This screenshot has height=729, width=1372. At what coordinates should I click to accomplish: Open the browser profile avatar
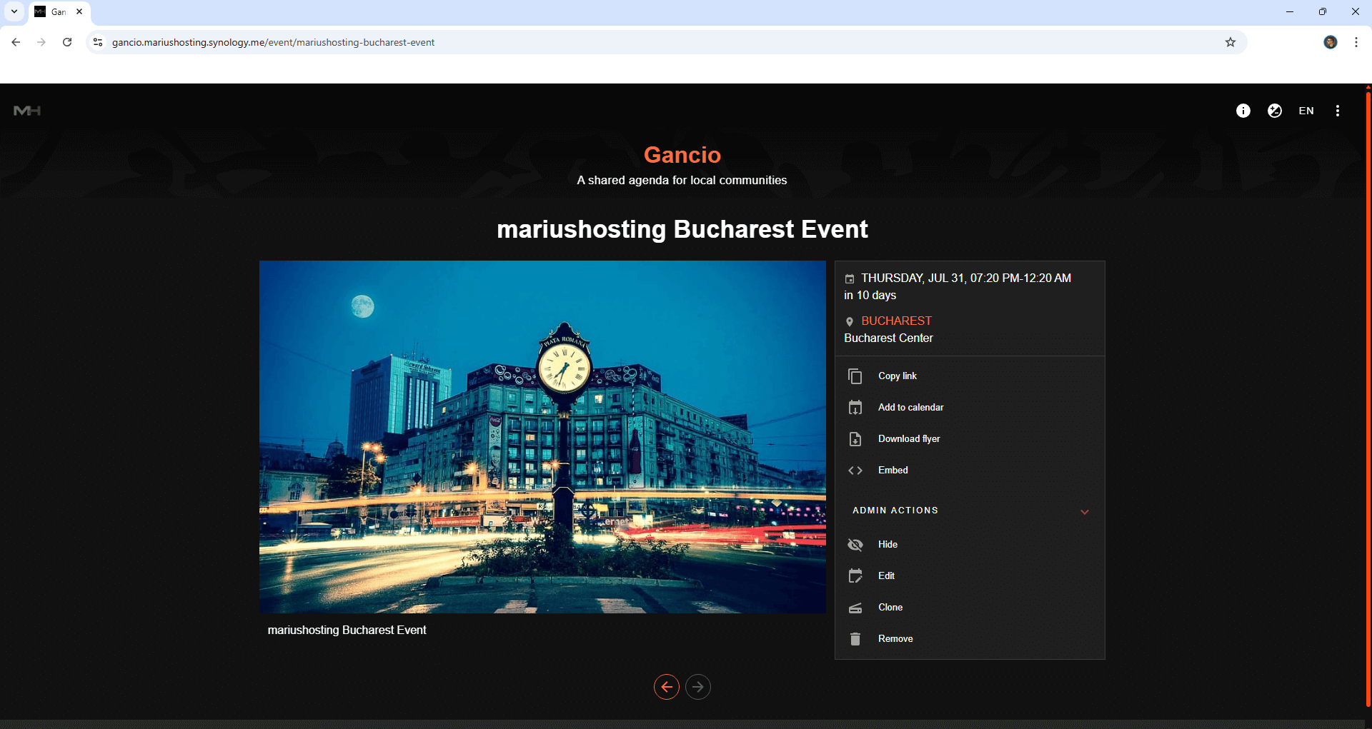pos(1331,42)
